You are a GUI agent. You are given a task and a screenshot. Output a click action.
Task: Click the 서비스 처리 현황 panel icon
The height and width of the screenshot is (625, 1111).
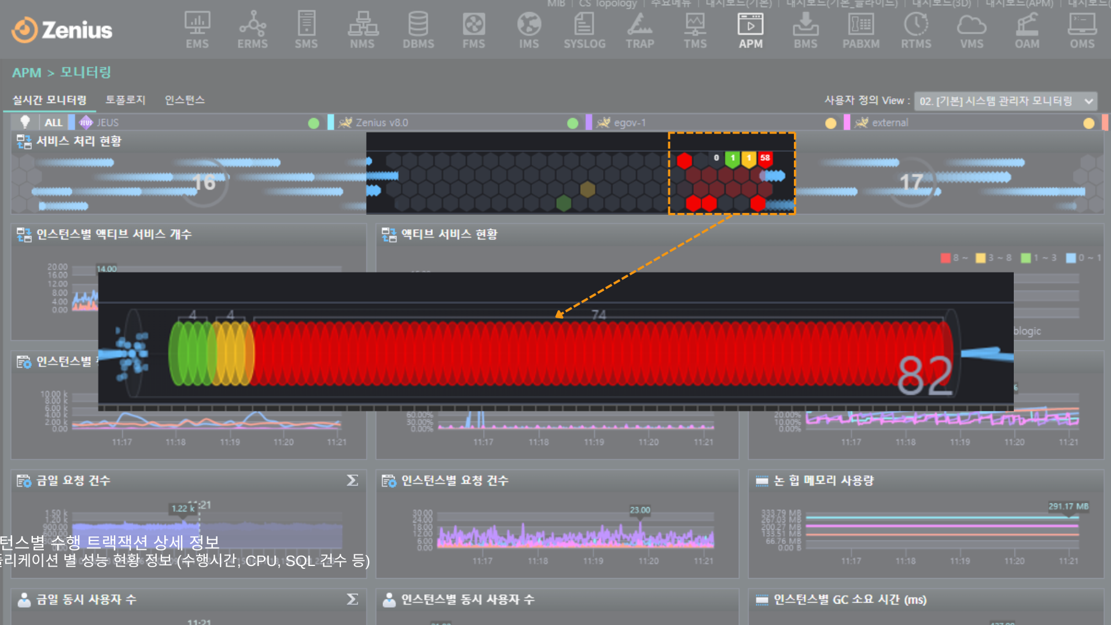[24, 141]
